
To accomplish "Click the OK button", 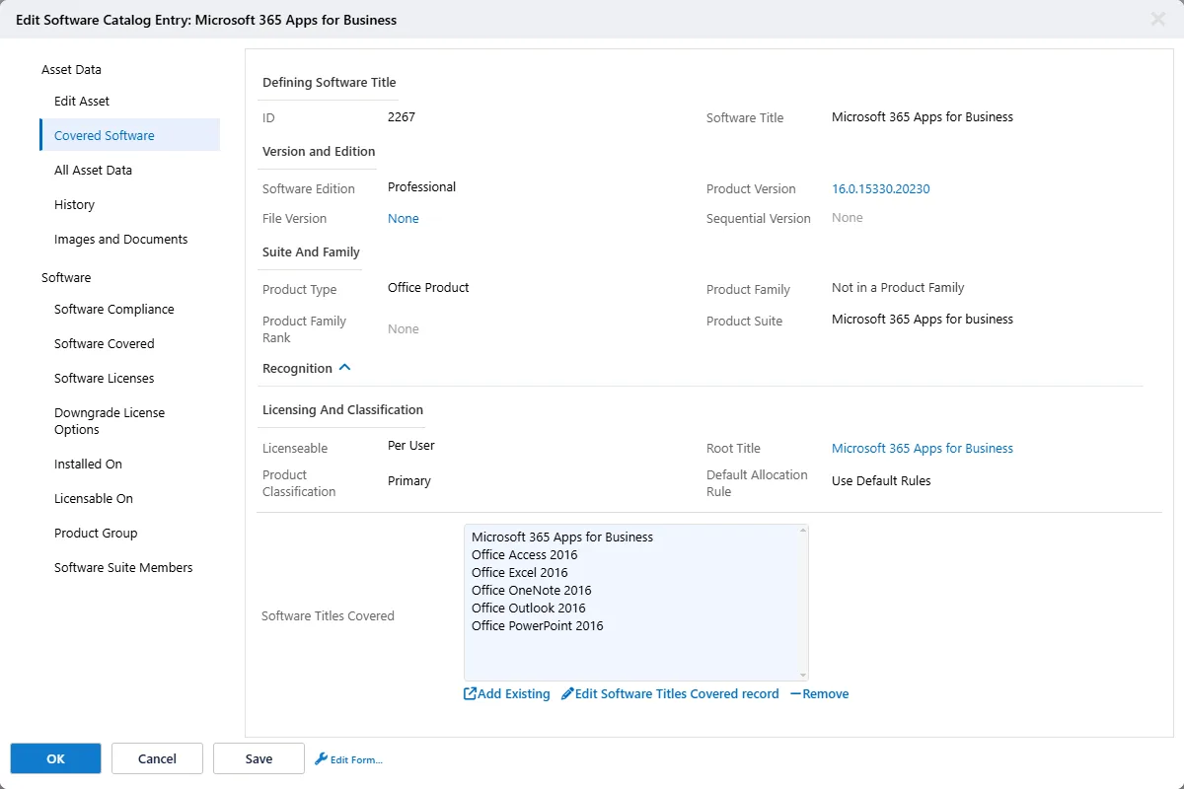I will click(x=55, y=758).
